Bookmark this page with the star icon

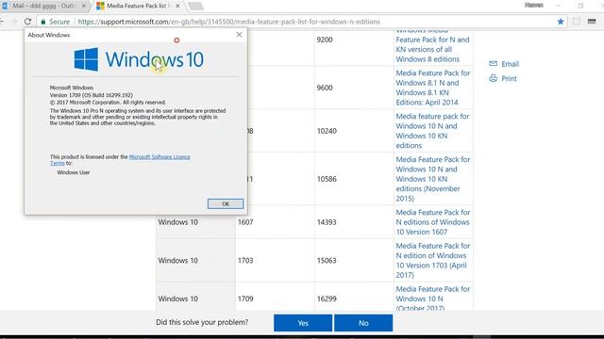561,22
